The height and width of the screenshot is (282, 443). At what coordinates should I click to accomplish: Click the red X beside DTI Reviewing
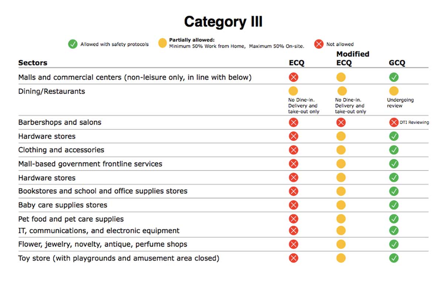394,122
